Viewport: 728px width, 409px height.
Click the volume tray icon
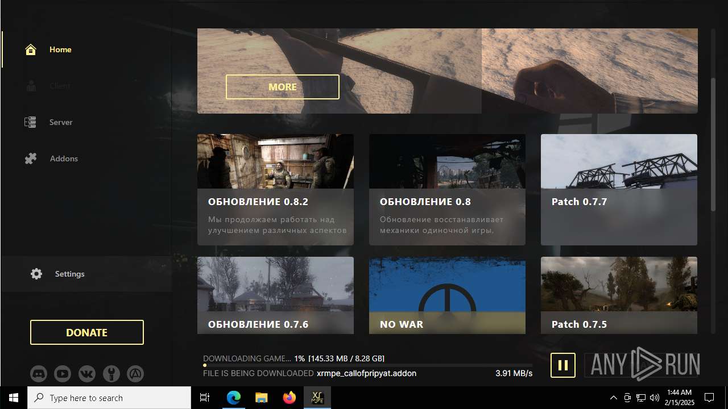point(655,398)
